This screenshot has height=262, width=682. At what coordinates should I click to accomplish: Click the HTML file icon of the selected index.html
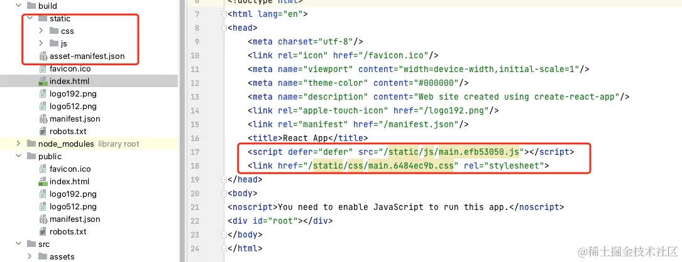click(43, 81)
